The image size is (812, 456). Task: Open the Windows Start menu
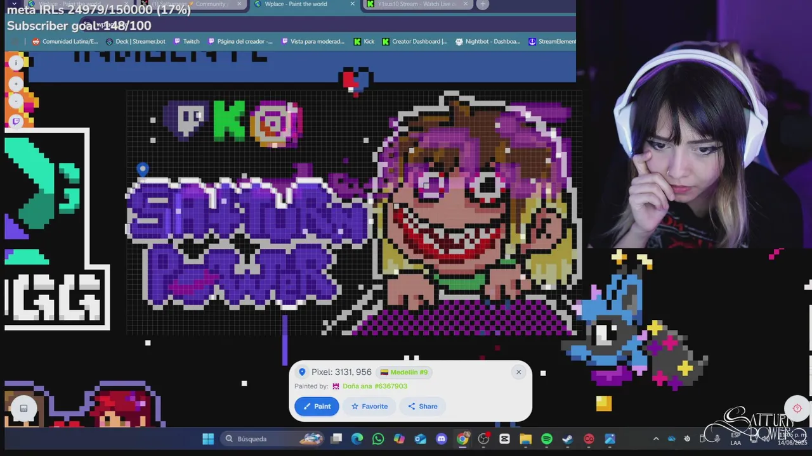208,438
